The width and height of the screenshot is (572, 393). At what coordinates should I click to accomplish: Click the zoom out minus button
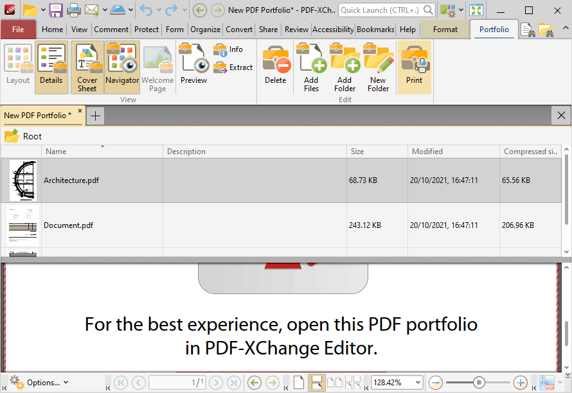(436, 383)
